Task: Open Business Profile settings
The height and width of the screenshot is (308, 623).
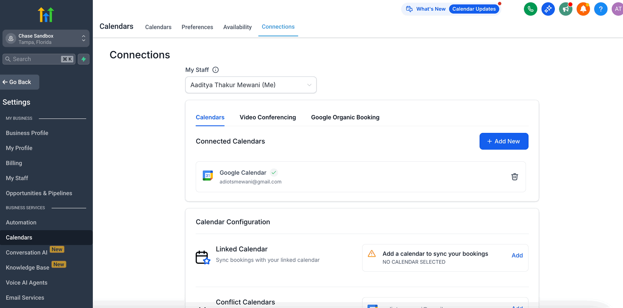Action: tap(27, 133)
